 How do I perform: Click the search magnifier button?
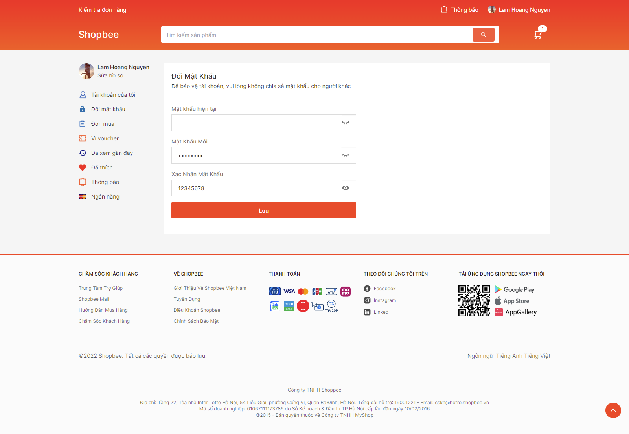[x=483, y=35]
